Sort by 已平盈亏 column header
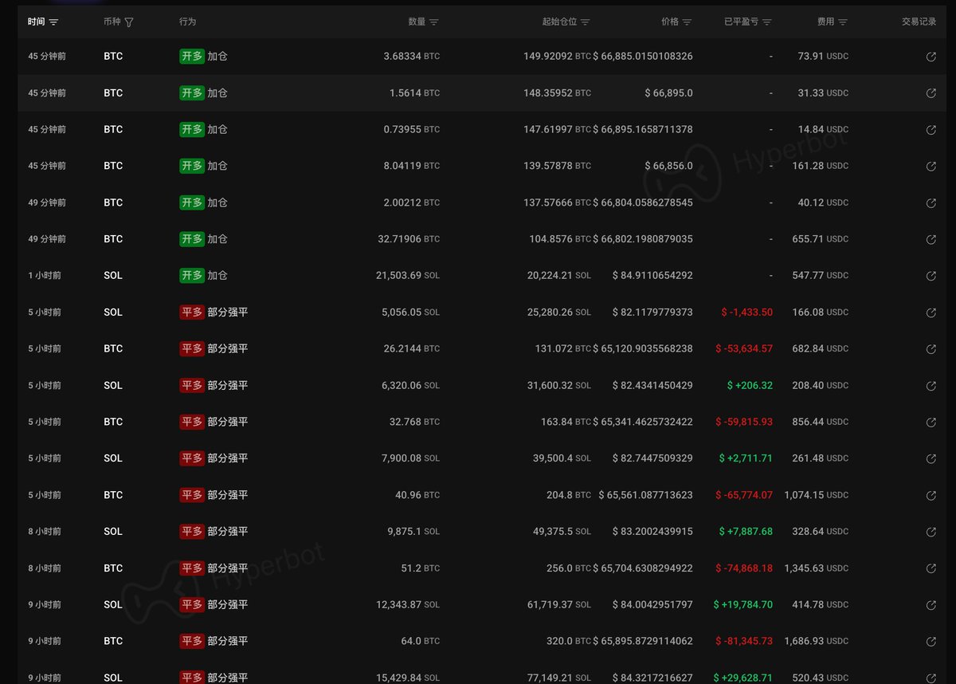The height and width of the screenshot is (684, 956). tap(766, 22)
